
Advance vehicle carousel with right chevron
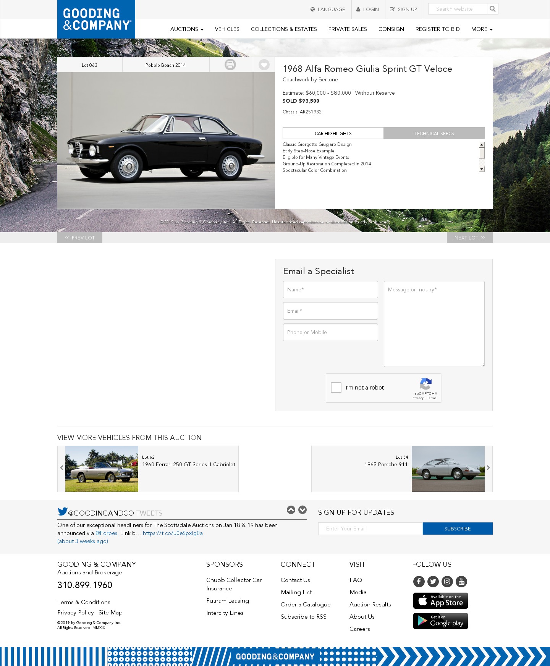coord(488,468)
